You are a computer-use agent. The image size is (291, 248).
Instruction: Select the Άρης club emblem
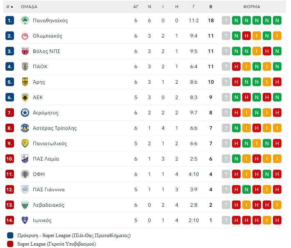click(25, 82)
